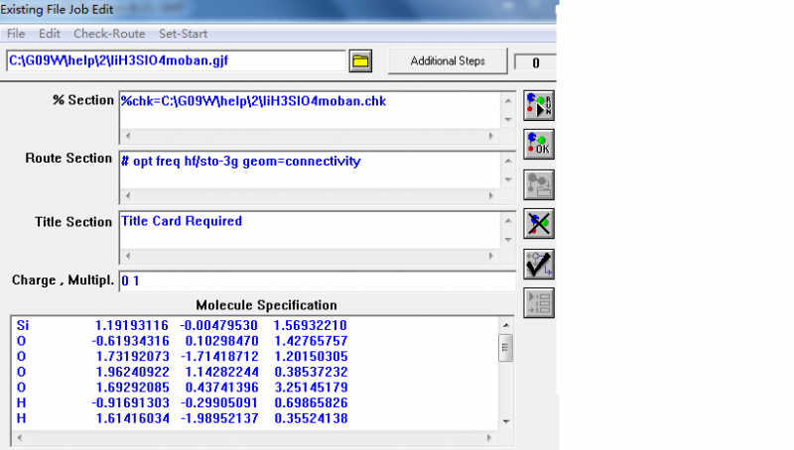Open the Set-Start menu
Screen dimensions: 794x450
click(x=183, y=34)
